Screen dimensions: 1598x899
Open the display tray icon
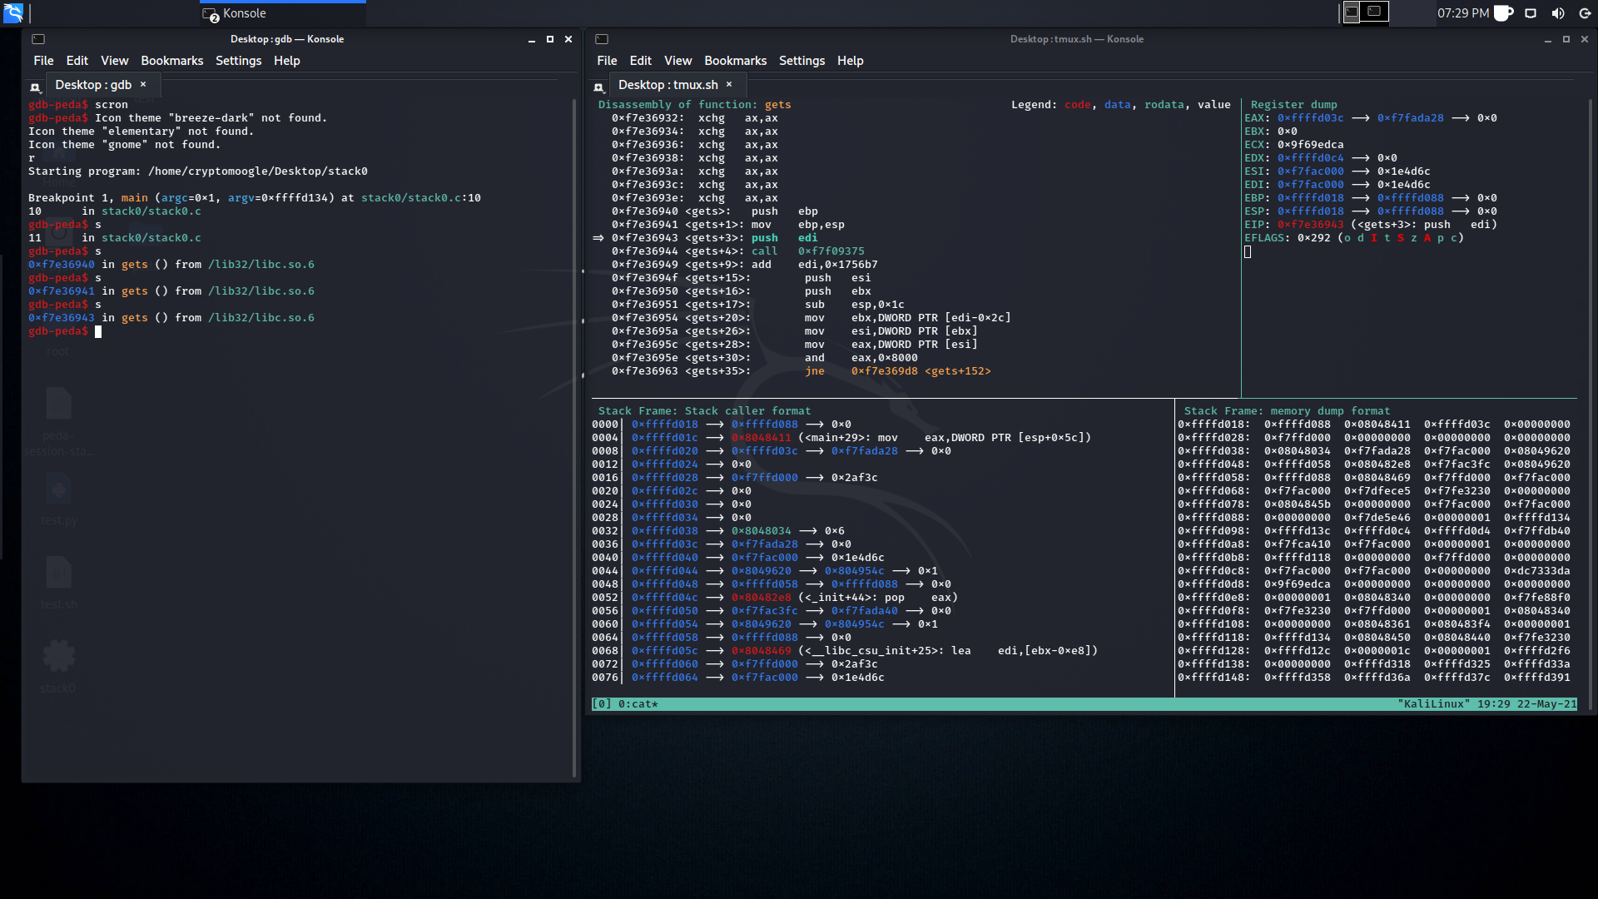1531,13
